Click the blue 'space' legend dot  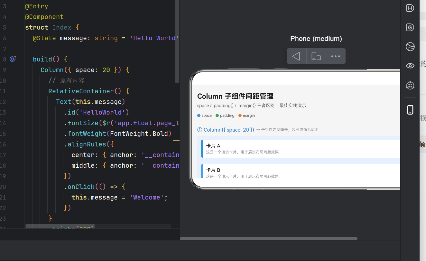point(199,116)
